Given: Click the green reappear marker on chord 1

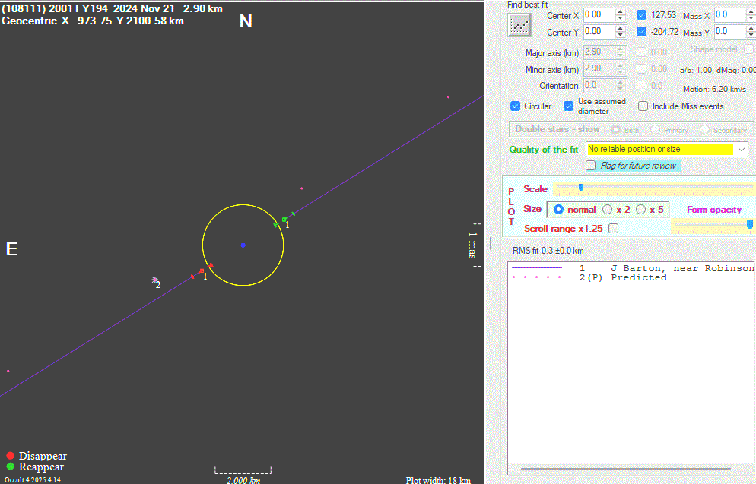Looking at the screenshot, I should (284, 220).
